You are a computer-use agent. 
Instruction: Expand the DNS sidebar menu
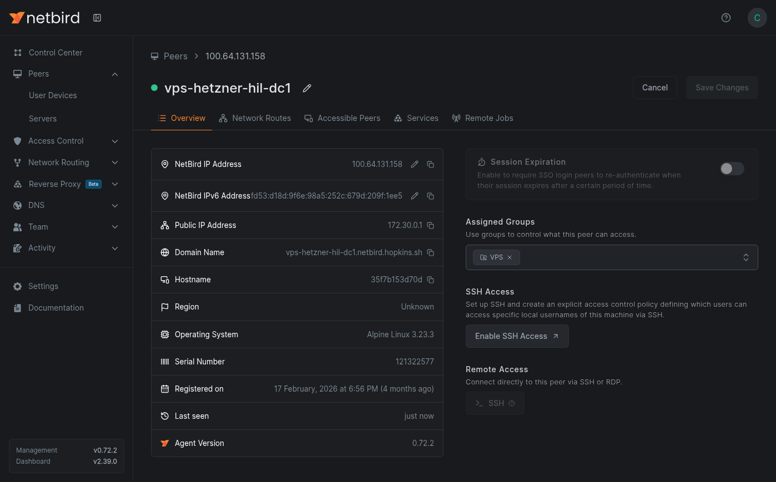(x=115, y=206)
